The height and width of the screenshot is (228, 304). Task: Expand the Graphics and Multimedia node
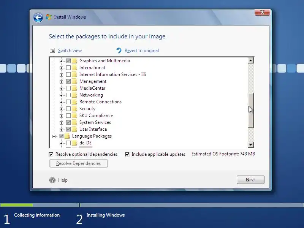click(61, 61)
